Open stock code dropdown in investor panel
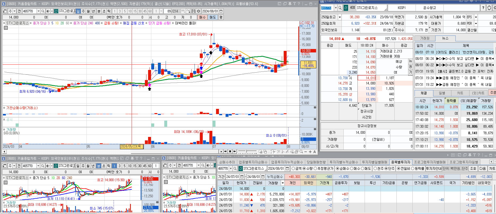496x214 pixels. 231,168
